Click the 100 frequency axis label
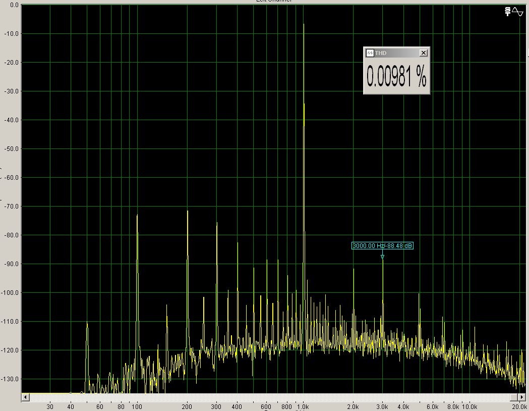This screenshot has height=411, width=529. tap(137, 407)
